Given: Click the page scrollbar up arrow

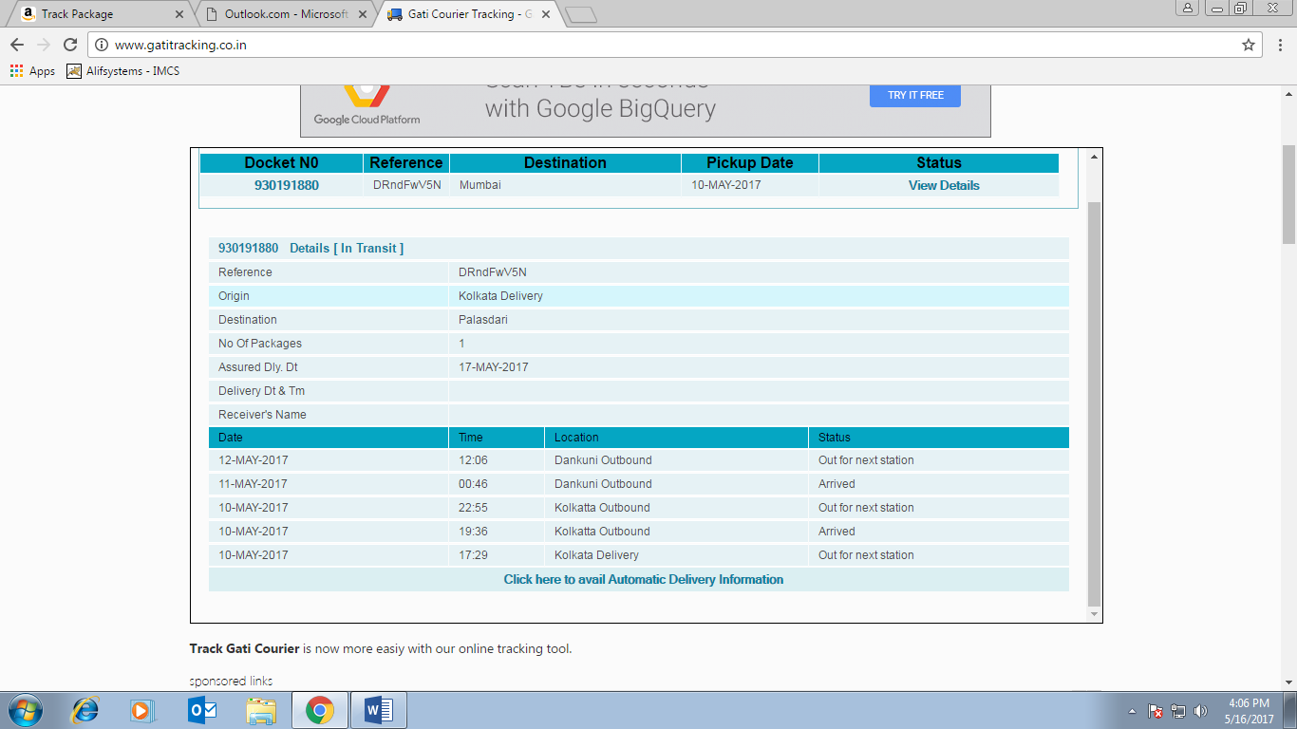Looking at the screenshot, I should [x=1288, y=92].
